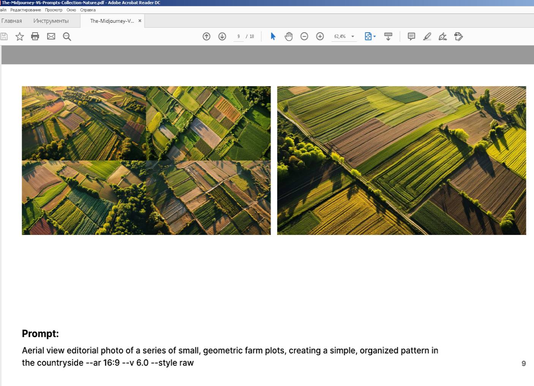Click the scrolling mode keyboard icon
Image resolution: width=534 pixels, height=386 pixels.
388,36
